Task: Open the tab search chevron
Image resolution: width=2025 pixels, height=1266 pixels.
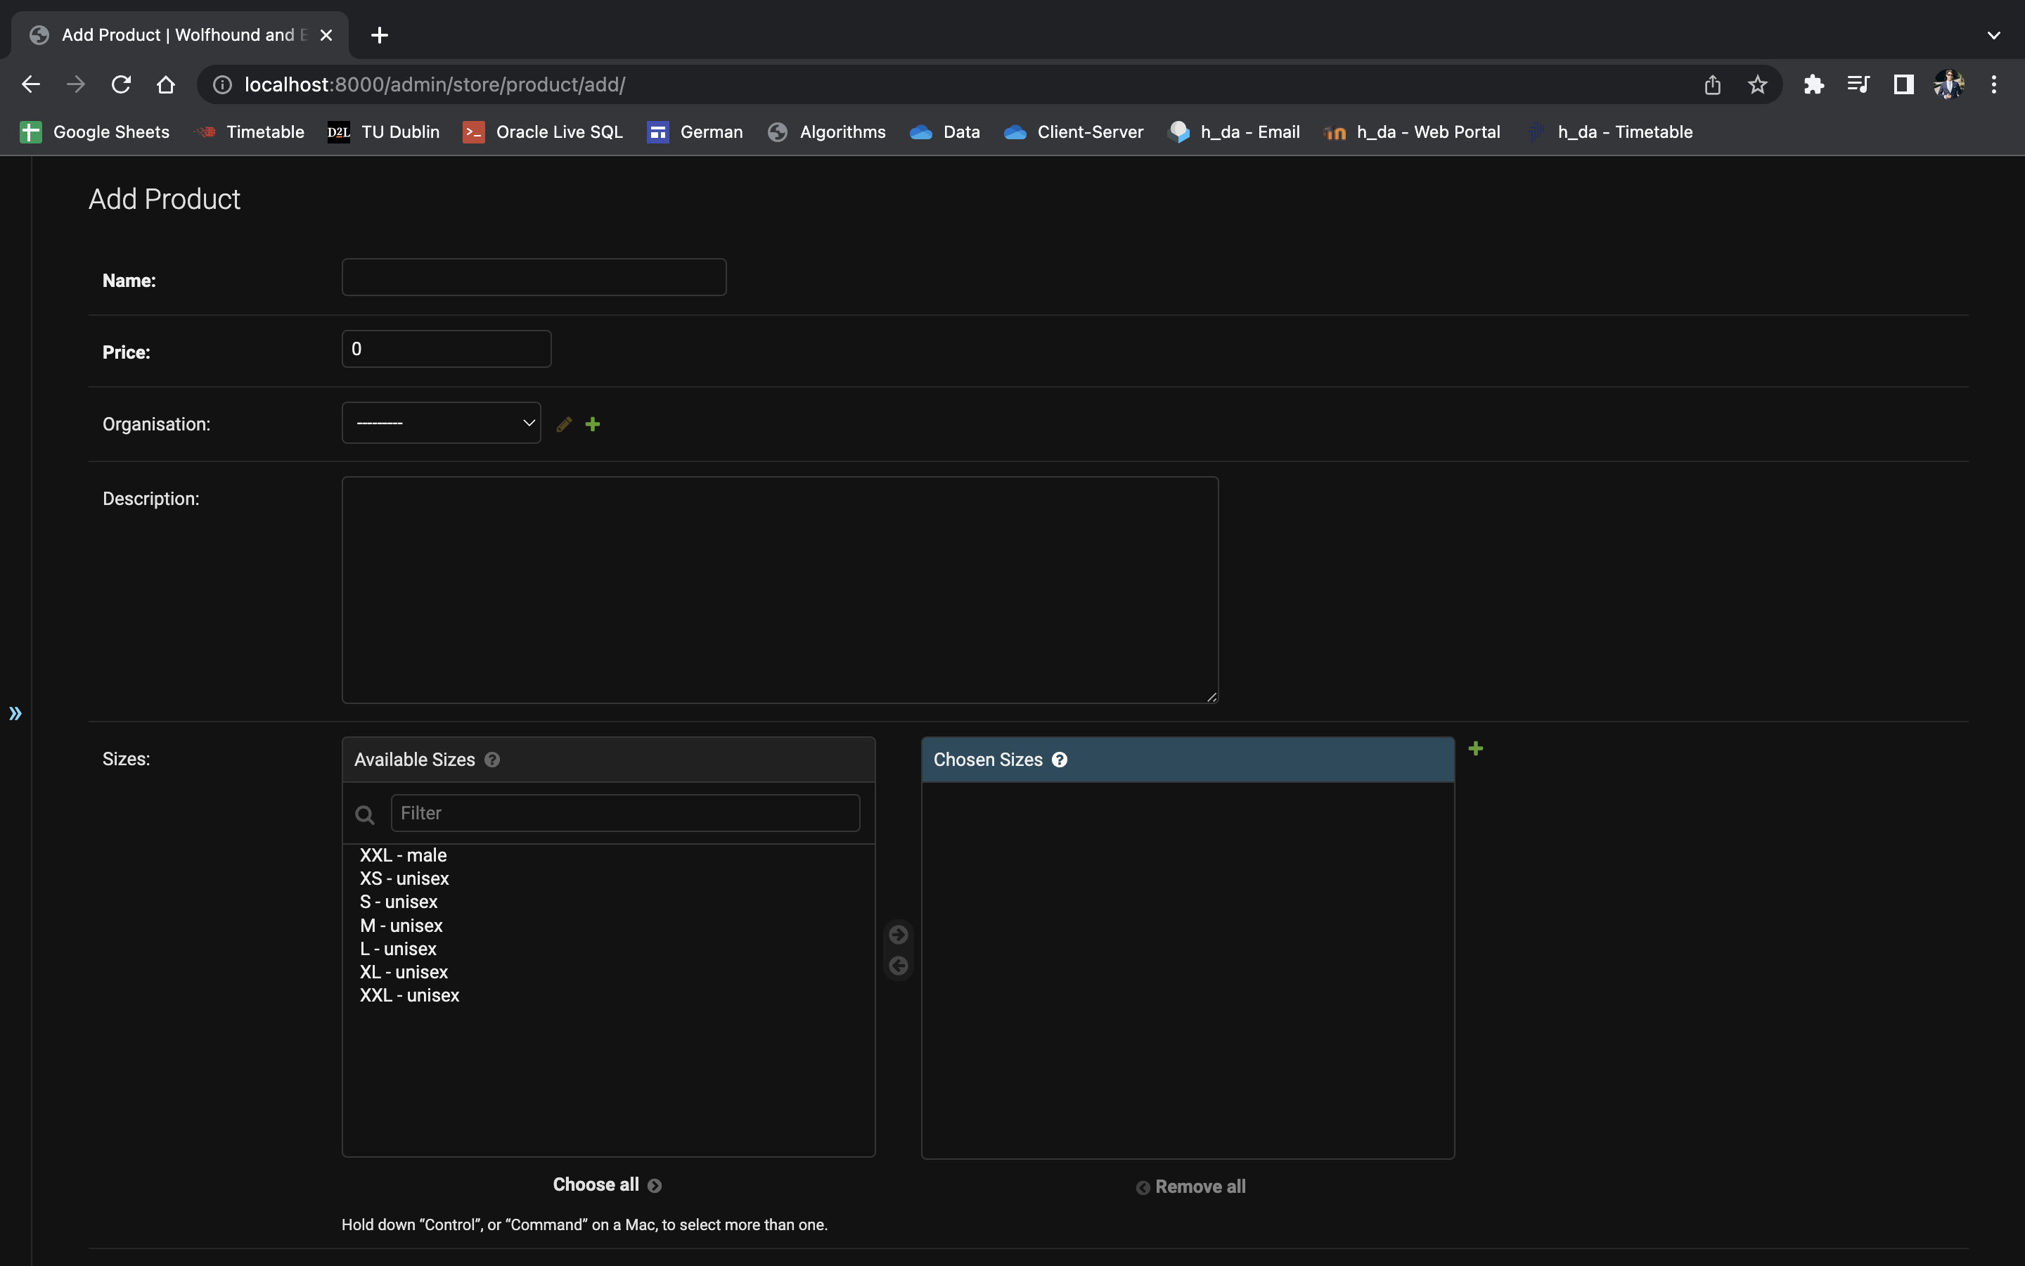Action: point(1993,35)
